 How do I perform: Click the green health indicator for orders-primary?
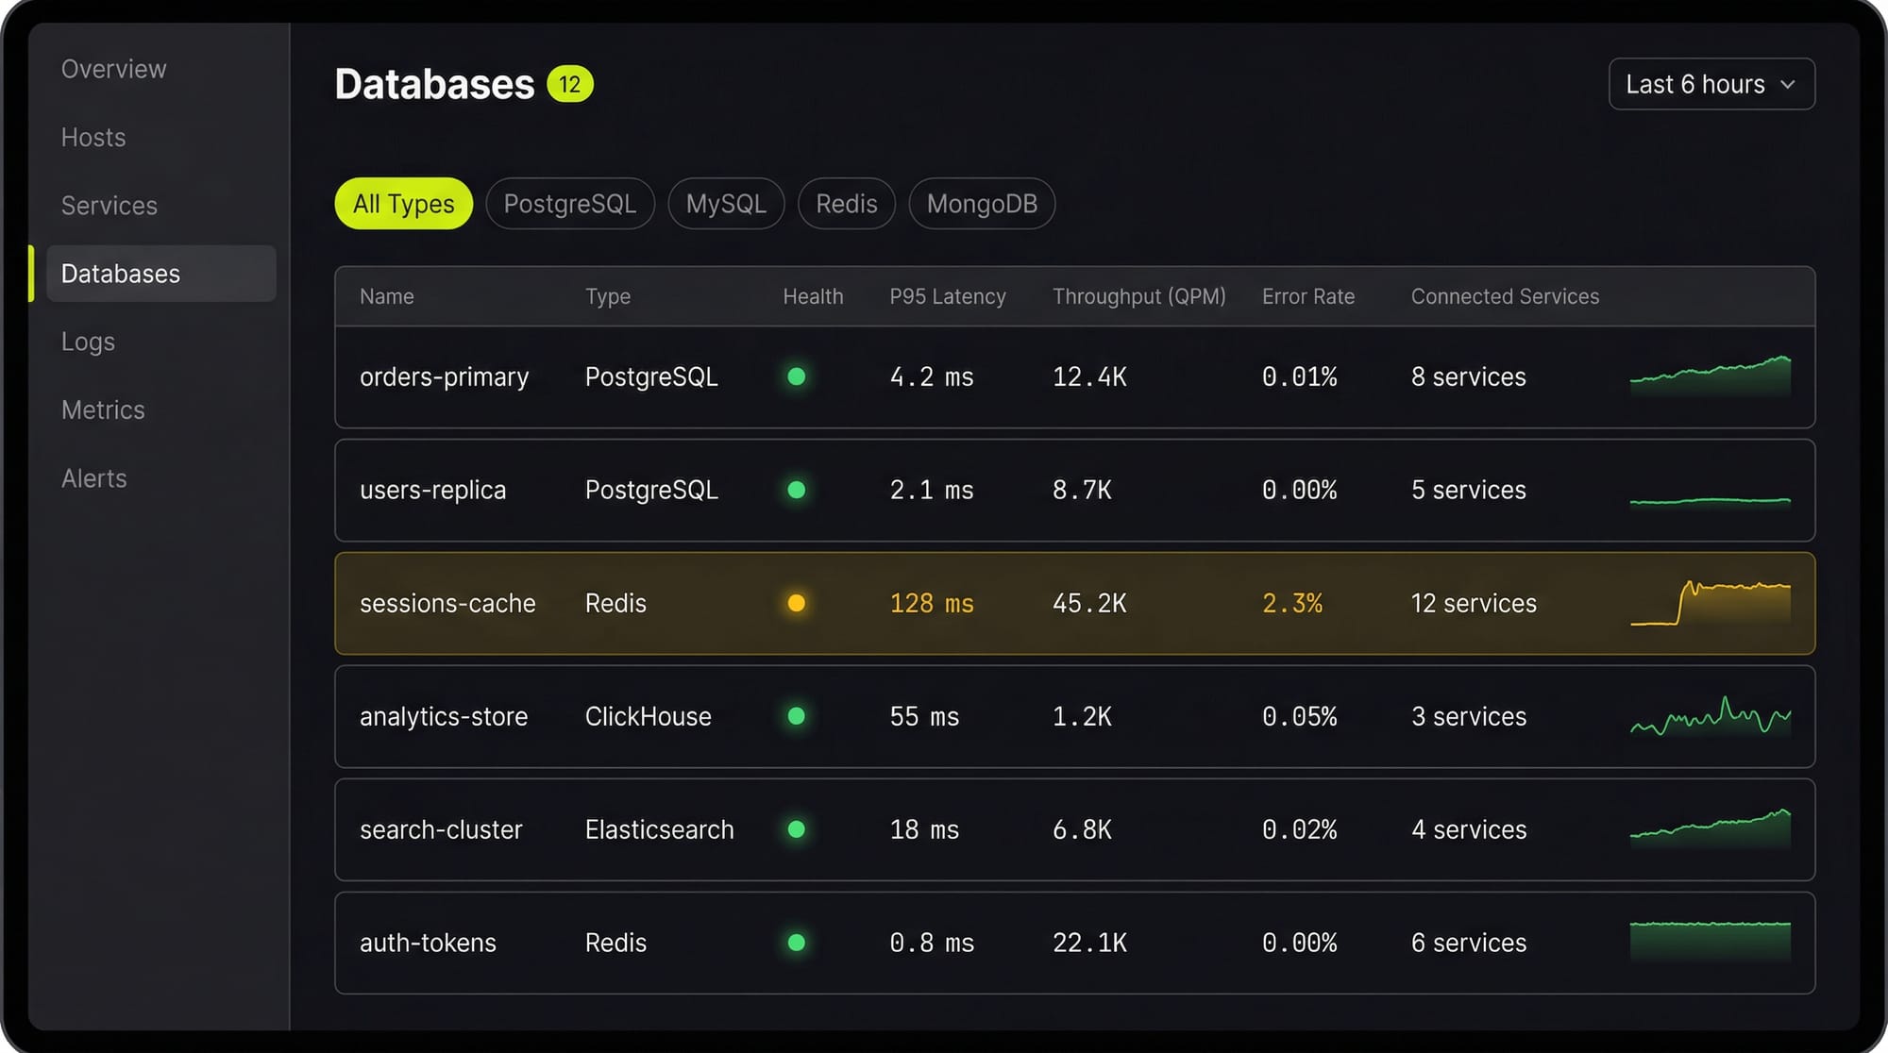click(x=797, y=376)
